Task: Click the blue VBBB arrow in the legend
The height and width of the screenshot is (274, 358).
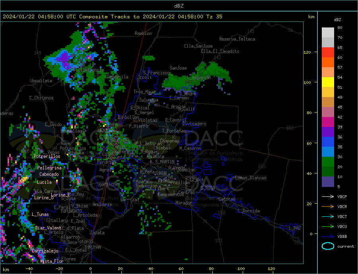Action: point(328,236)
